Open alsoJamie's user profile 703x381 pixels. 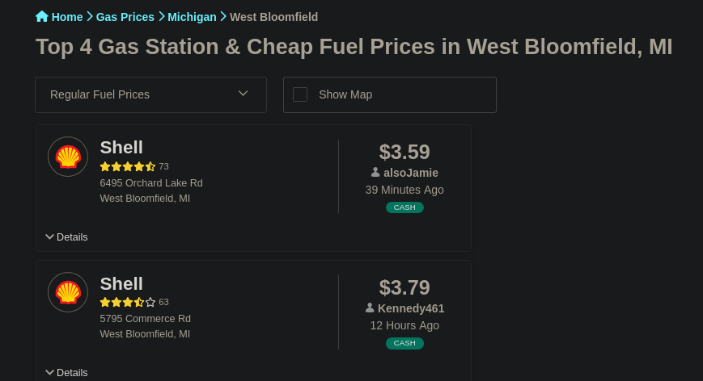pos(411,173)
